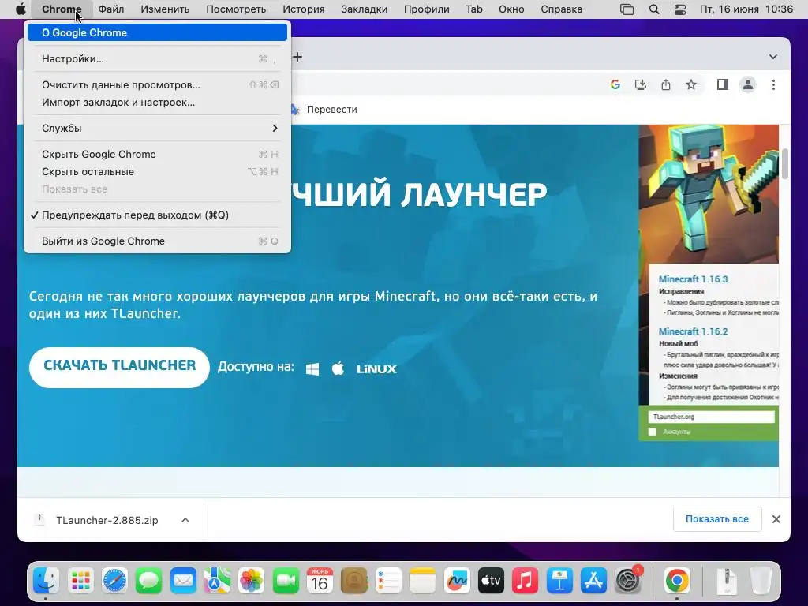Open Music from the Dock
Screen dimensions: 808x606
(525, 581)
